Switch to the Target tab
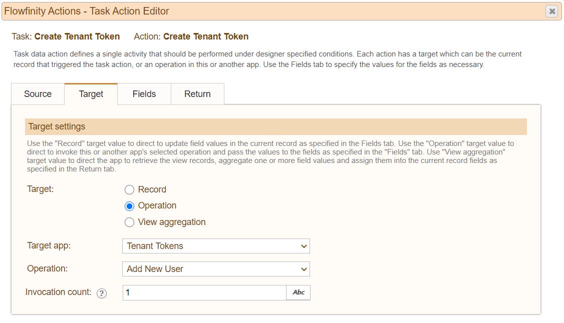This screenshot has width=564, height=323. tap(91, 94)
